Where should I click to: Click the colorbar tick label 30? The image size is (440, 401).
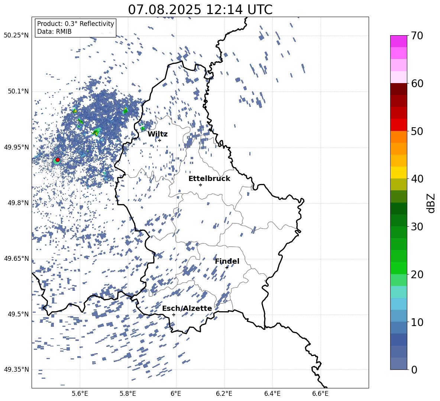(417, 227)
